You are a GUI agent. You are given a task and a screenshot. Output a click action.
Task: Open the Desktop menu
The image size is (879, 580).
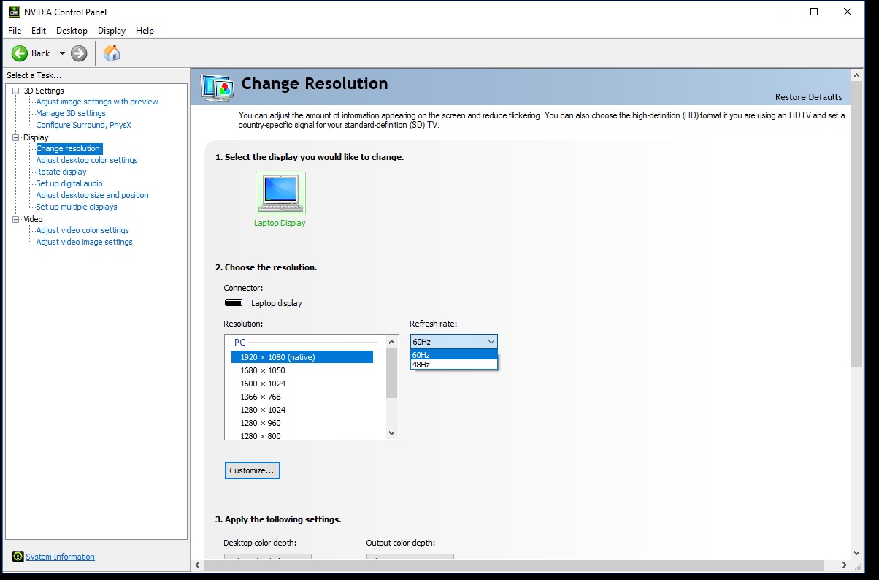[72, 31]
